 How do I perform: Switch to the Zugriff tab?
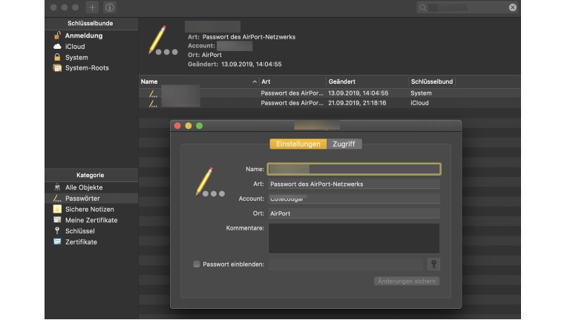pos(344,144)
